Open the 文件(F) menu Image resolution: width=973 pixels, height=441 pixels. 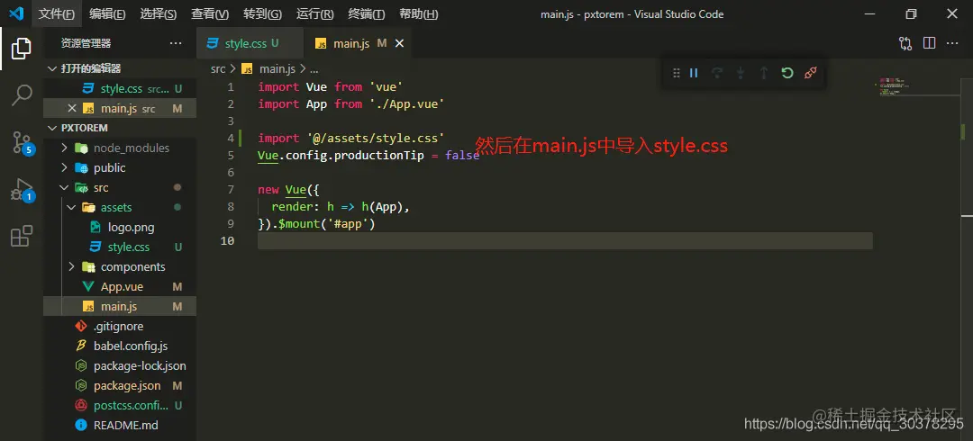tap(57, 13)
